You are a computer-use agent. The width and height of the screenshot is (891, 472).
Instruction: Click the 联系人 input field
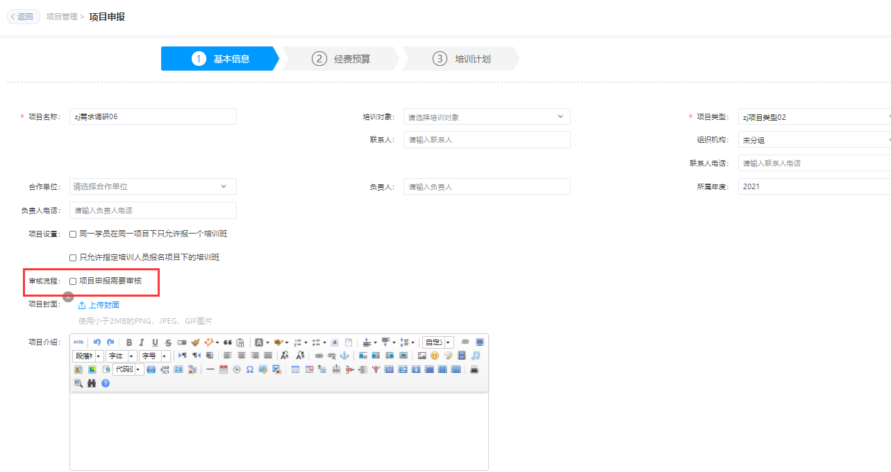(486, 140)
